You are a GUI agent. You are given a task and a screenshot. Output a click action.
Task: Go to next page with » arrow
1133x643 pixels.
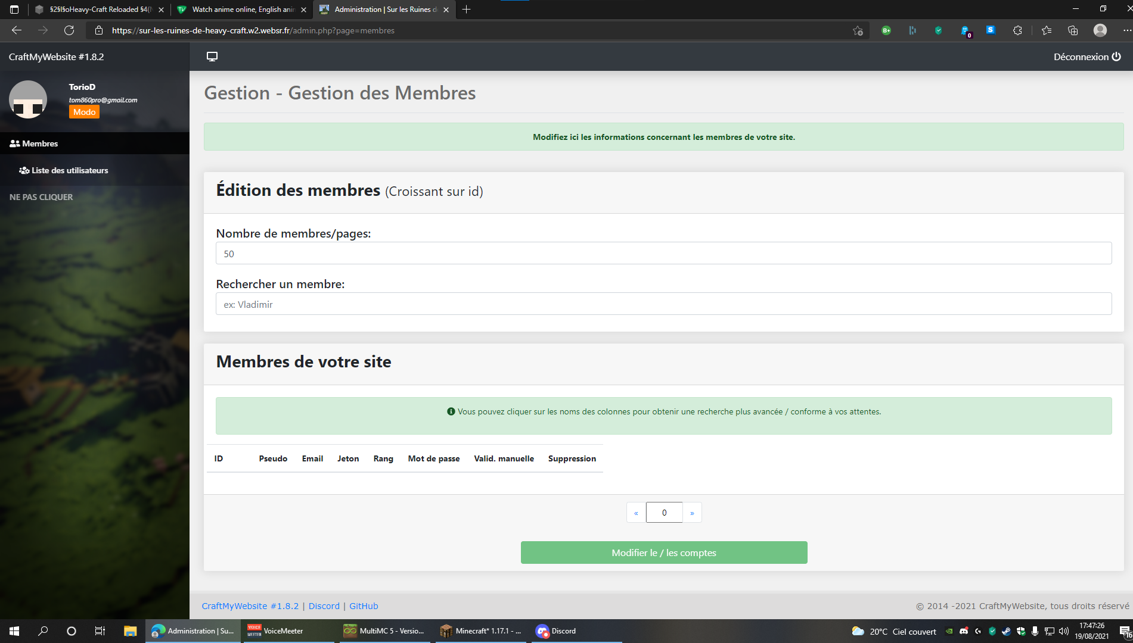pos(692,513)
